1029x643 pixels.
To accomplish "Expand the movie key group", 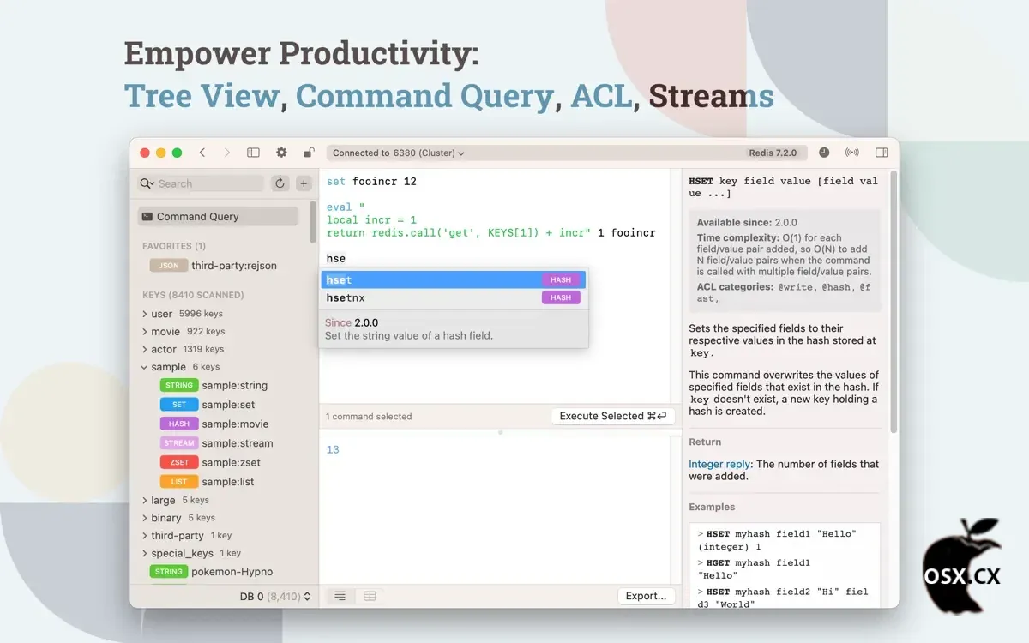I will pos(145,331).
